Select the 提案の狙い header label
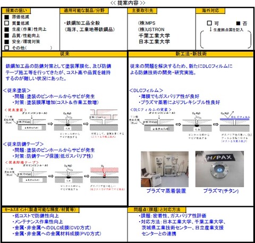The height and width of the screenshot is (243, 255). (x=16, y=11)
